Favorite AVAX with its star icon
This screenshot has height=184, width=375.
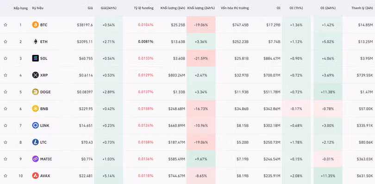[x=5, y=176]
